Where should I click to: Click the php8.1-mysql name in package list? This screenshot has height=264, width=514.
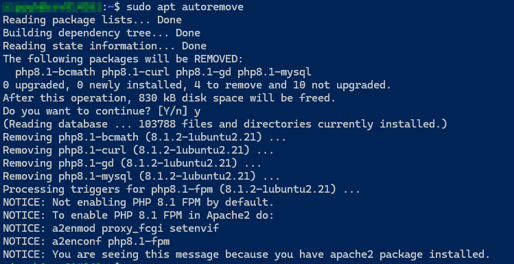click(274, 72)
